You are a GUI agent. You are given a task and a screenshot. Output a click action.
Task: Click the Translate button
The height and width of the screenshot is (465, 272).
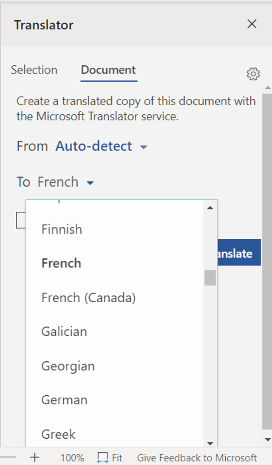[x=236, y=252]
